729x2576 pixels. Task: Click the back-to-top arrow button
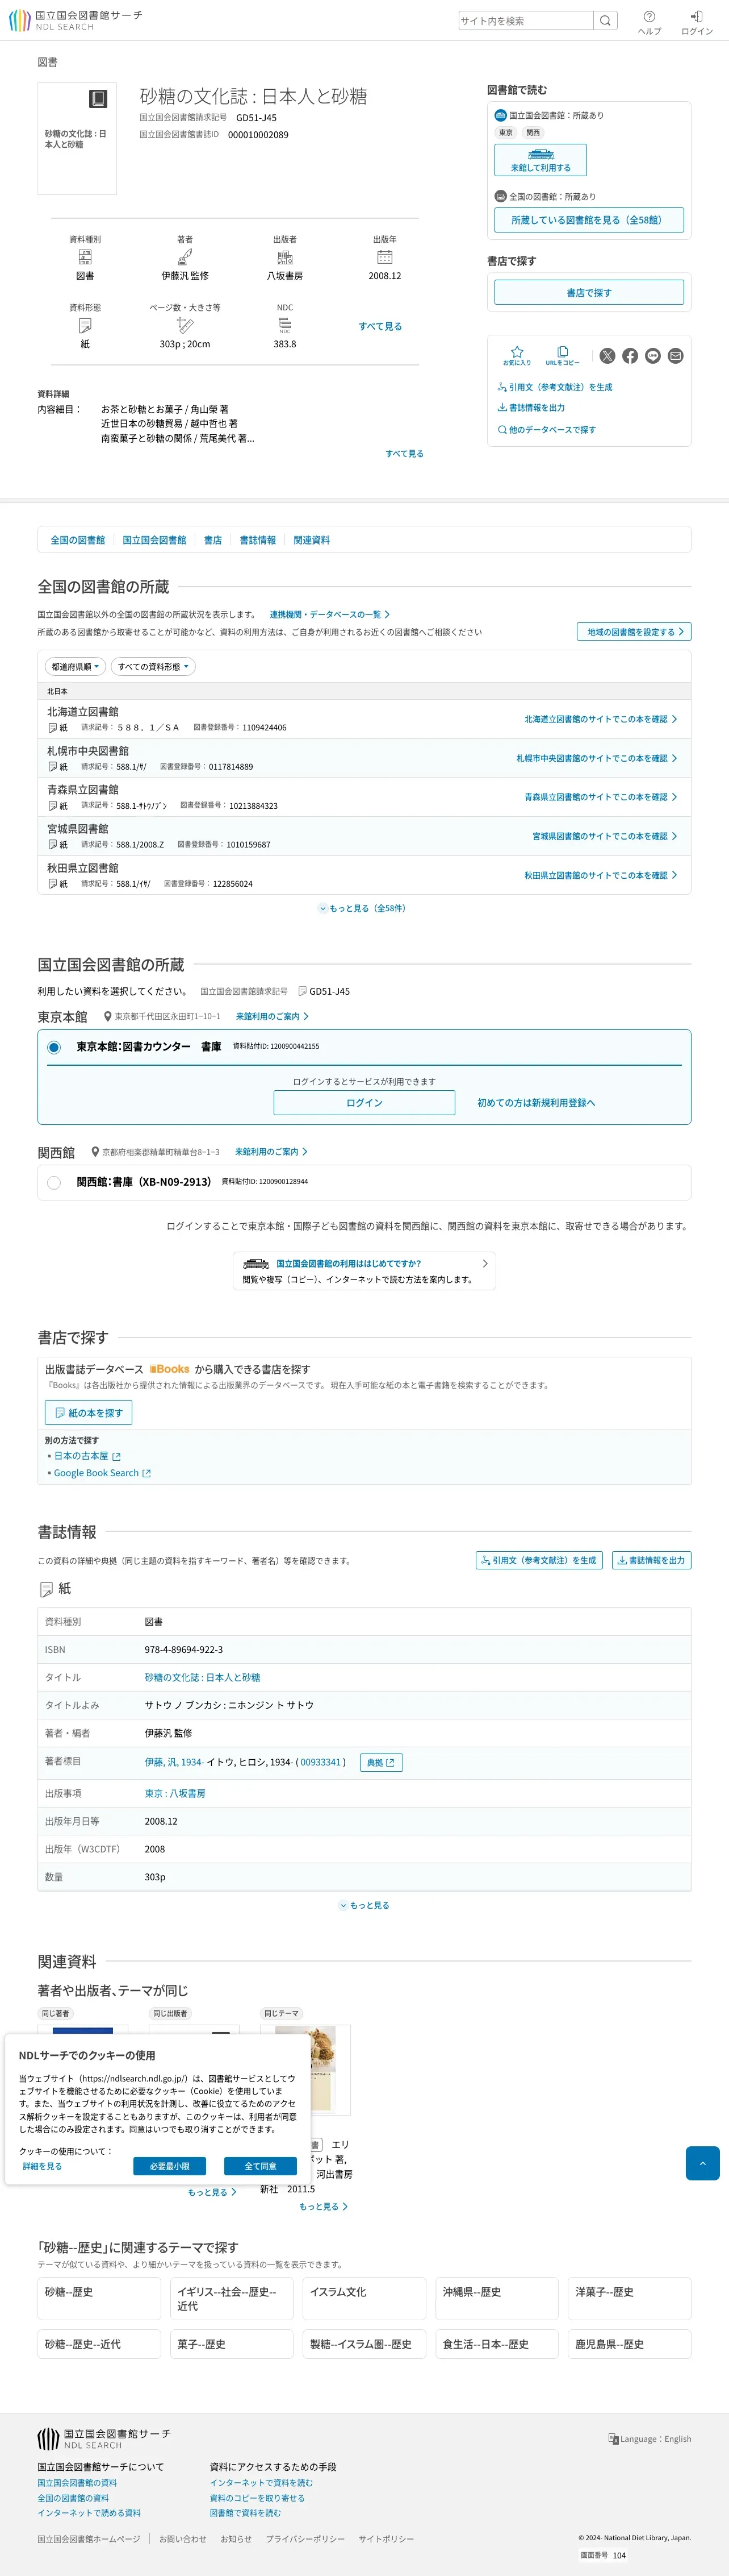[702, 2163]
